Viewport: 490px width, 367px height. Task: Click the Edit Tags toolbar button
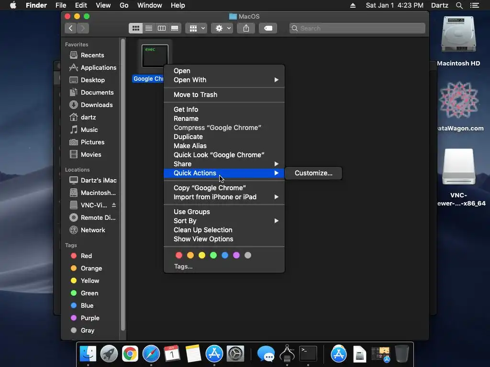click(x=268, y=28)
